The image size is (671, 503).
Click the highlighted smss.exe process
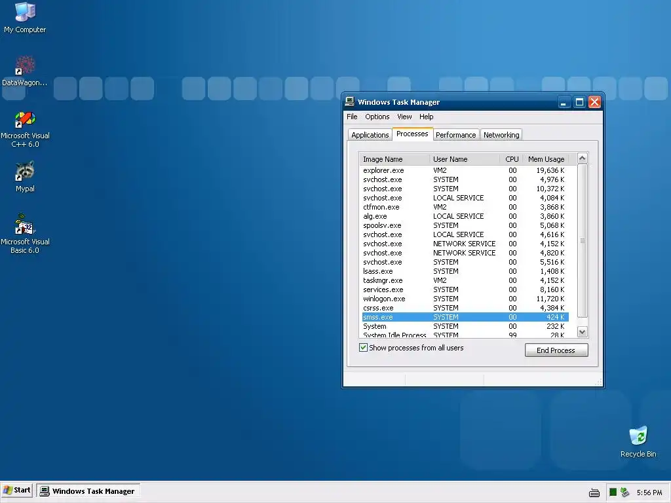tap(465, 317)
